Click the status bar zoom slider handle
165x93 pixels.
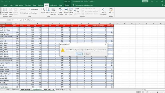pos(158,92)
